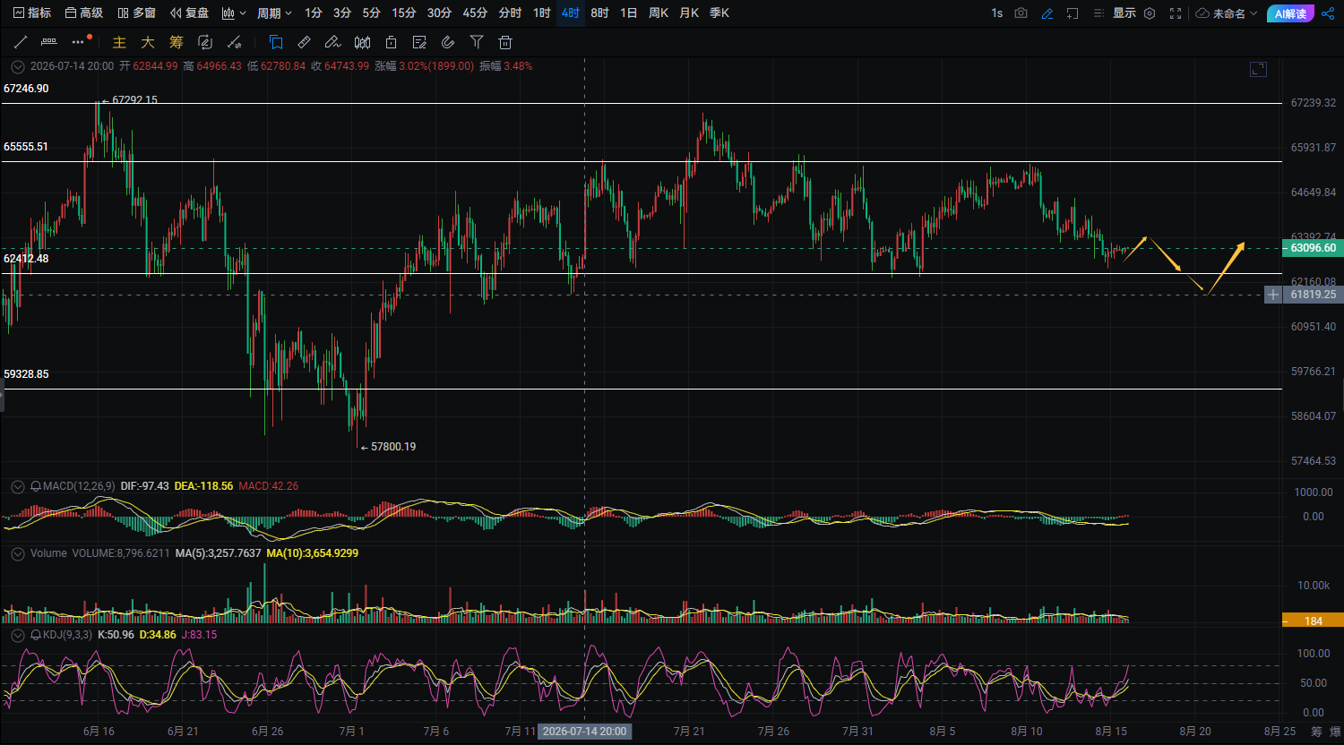Collapse the MACD indicator panel chevron
The image size is (1344, 745).
pyautogui.click(x=18, y=486)
